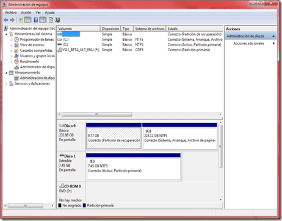Click the disk view scroll down arrow
Image resolution: width=282 pixels, height=221 pixels.
[220, 200]
